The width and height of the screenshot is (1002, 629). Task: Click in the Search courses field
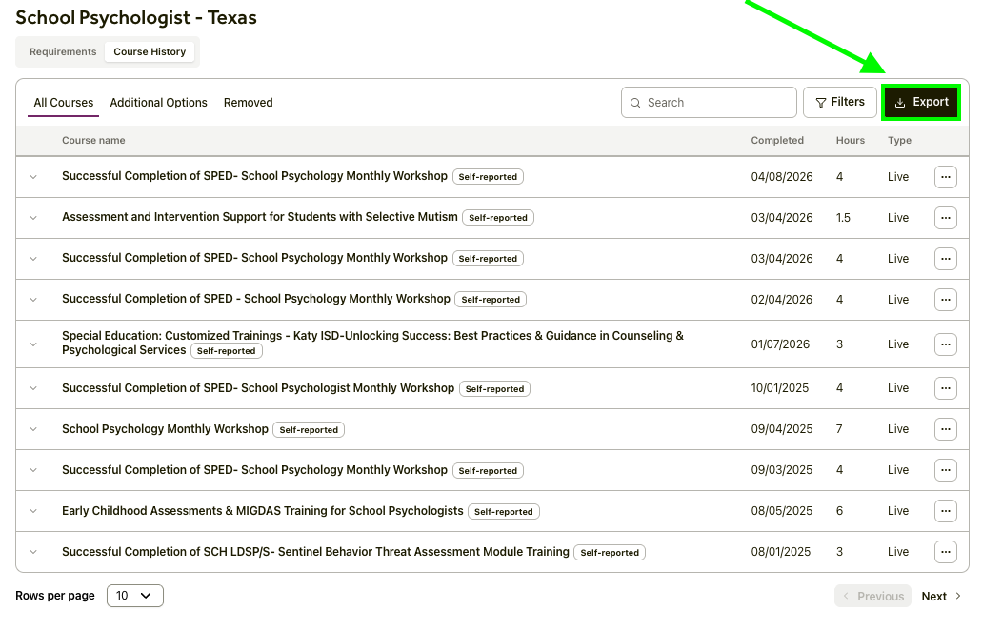click(x=714, y=103)
